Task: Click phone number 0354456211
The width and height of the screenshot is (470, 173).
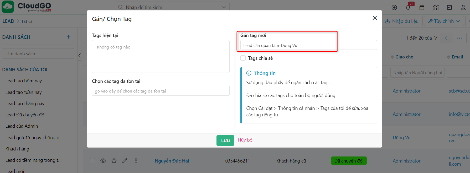Action: point(237,161)
